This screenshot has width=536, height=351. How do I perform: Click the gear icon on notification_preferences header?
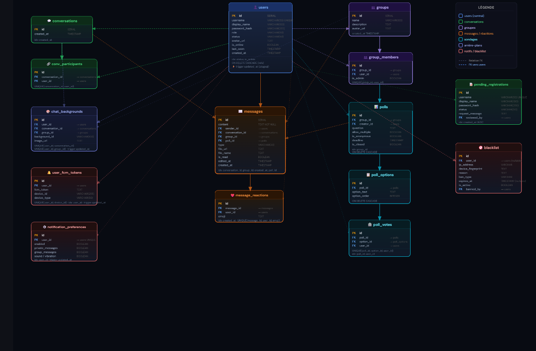coord(45,227)
